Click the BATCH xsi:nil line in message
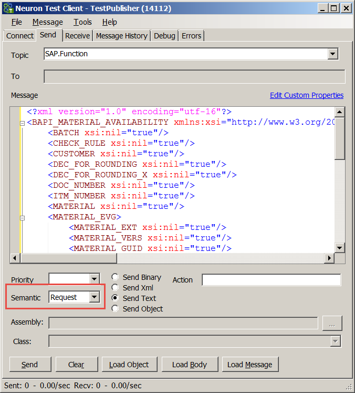355x393 pixels. (x=108, y=133)
